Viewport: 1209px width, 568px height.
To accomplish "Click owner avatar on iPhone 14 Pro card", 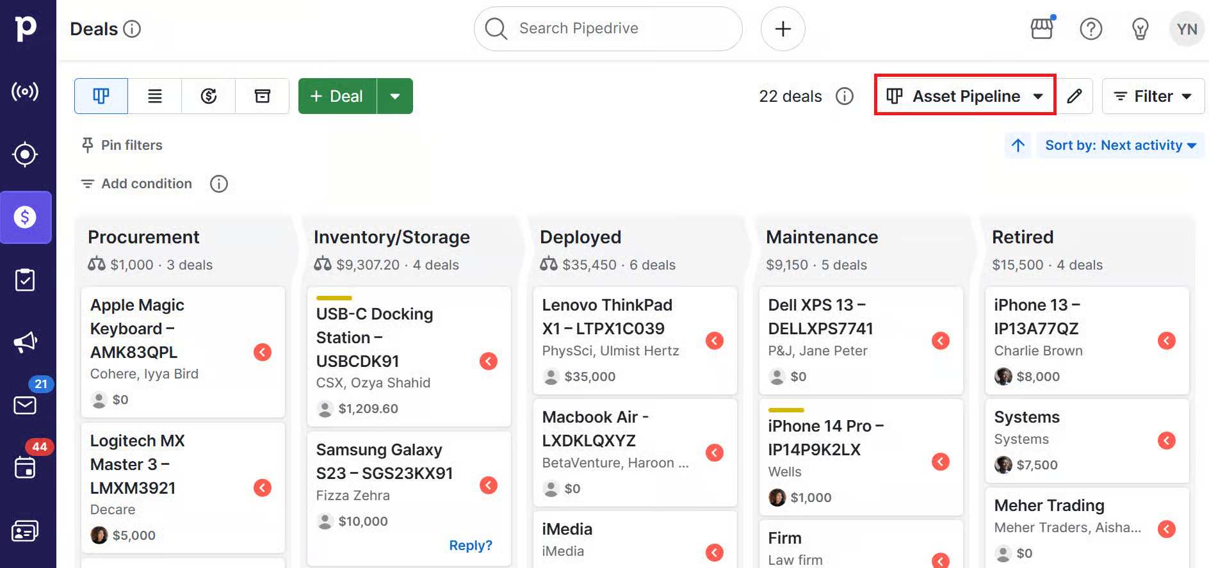I will tap(777, 498).
